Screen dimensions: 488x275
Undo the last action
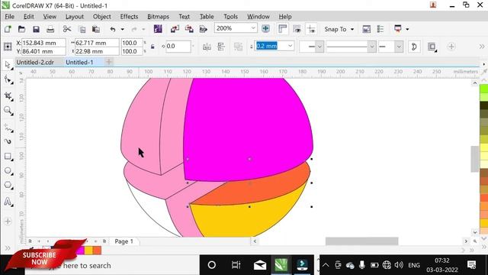(x=113, y=29)
